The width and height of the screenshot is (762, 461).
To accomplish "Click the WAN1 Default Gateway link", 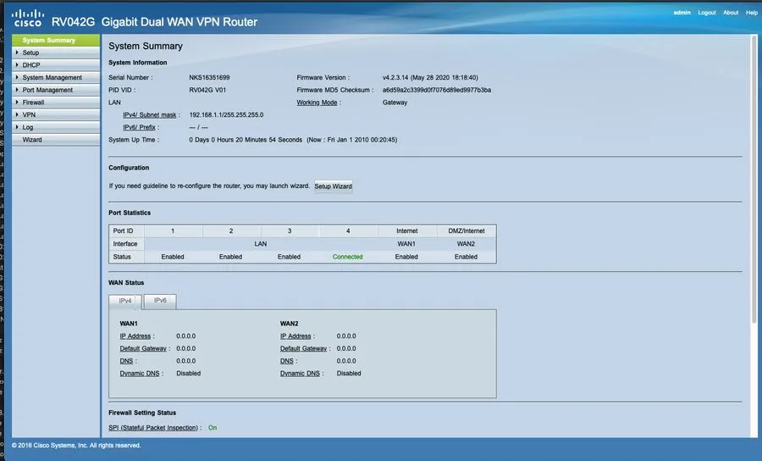I will pyautogui.click(x=143, y=348).
